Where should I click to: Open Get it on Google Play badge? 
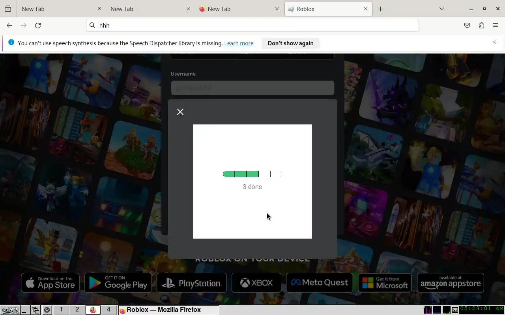click(118, 283)
